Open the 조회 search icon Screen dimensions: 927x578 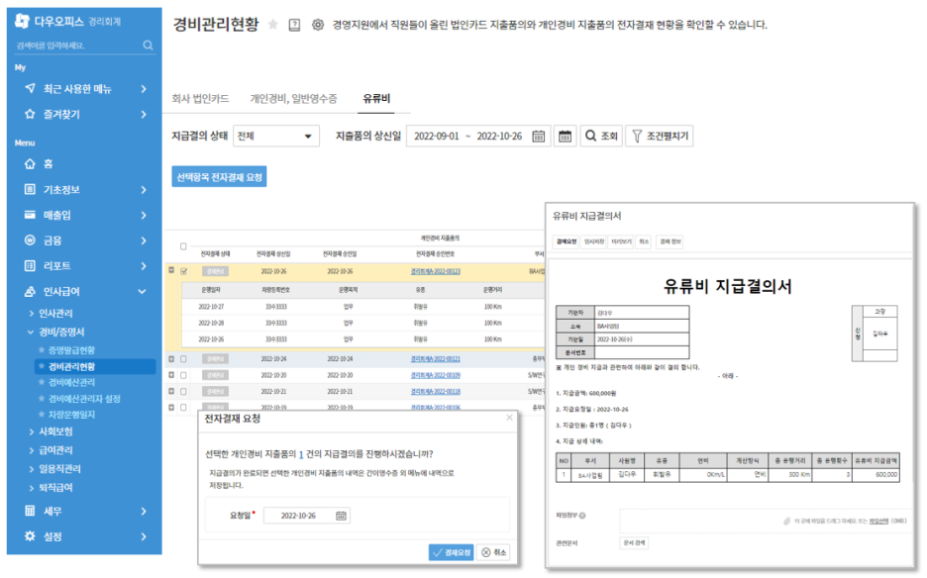click(x=591, y=137)
